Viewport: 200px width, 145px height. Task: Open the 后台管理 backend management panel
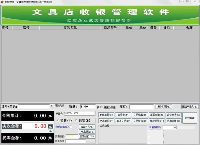pyautogui.click(x=190, y=117)
